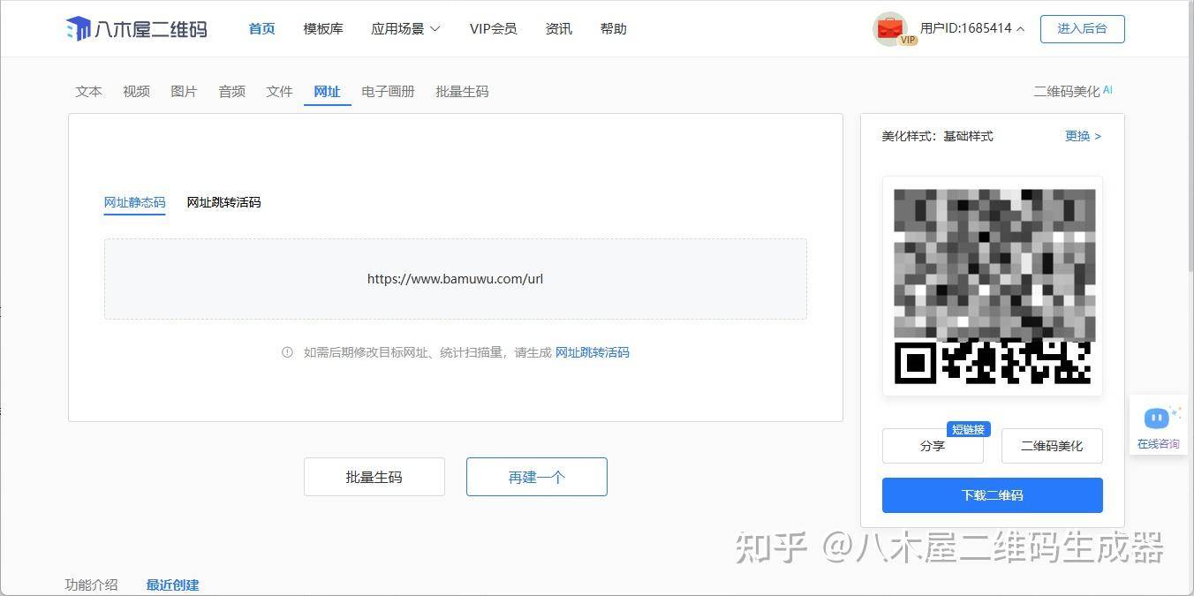Select the 网址跳转活码 sub-tab

(224, 202)
